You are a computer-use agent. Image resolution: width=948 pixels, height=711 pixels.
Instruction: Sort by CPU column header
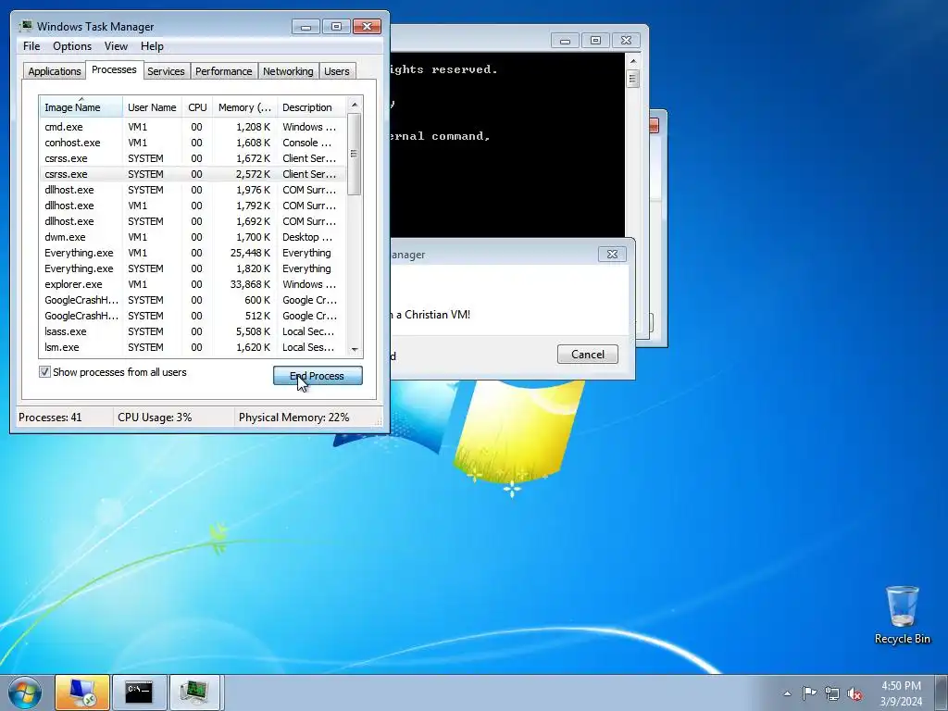[197, 107]
